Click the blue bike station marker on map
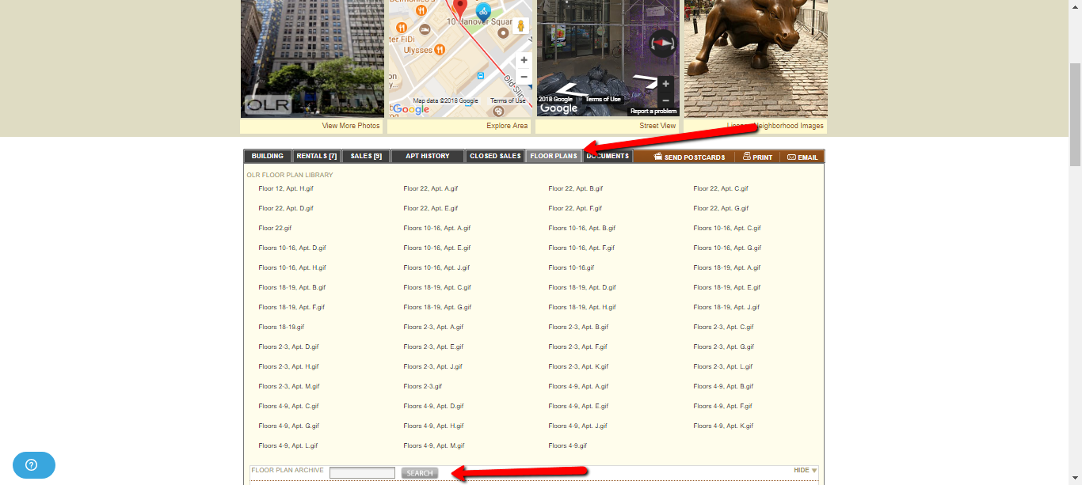The width and height of the screenshot is (1082, 485). click(482, 11)
